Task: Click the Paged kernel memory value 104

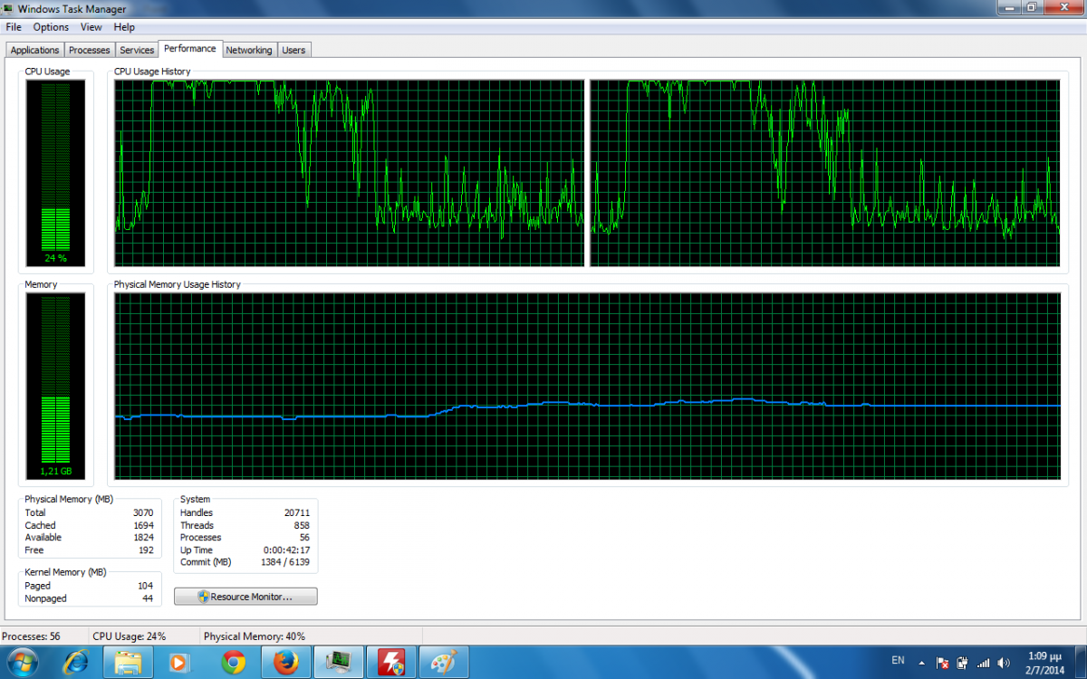Action: (x=145, y=586)
